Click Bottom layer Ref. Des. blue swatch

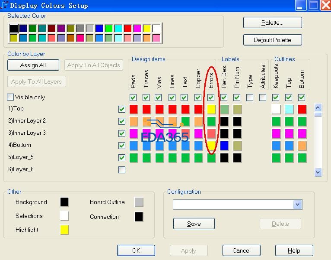click(x=224, y=146)
